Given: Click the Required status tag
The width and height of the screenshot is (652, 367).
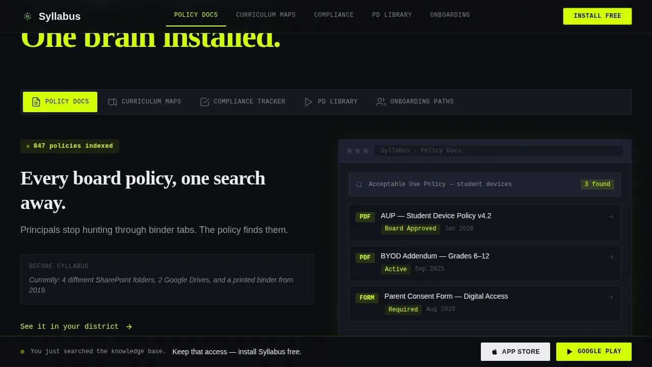Looking at the screenshot, I should tap(403, 309).
